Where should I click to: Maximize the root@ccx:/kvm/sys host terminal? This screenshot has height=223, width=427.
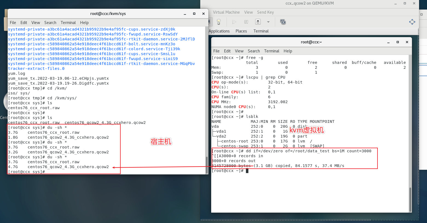point(194,13)
